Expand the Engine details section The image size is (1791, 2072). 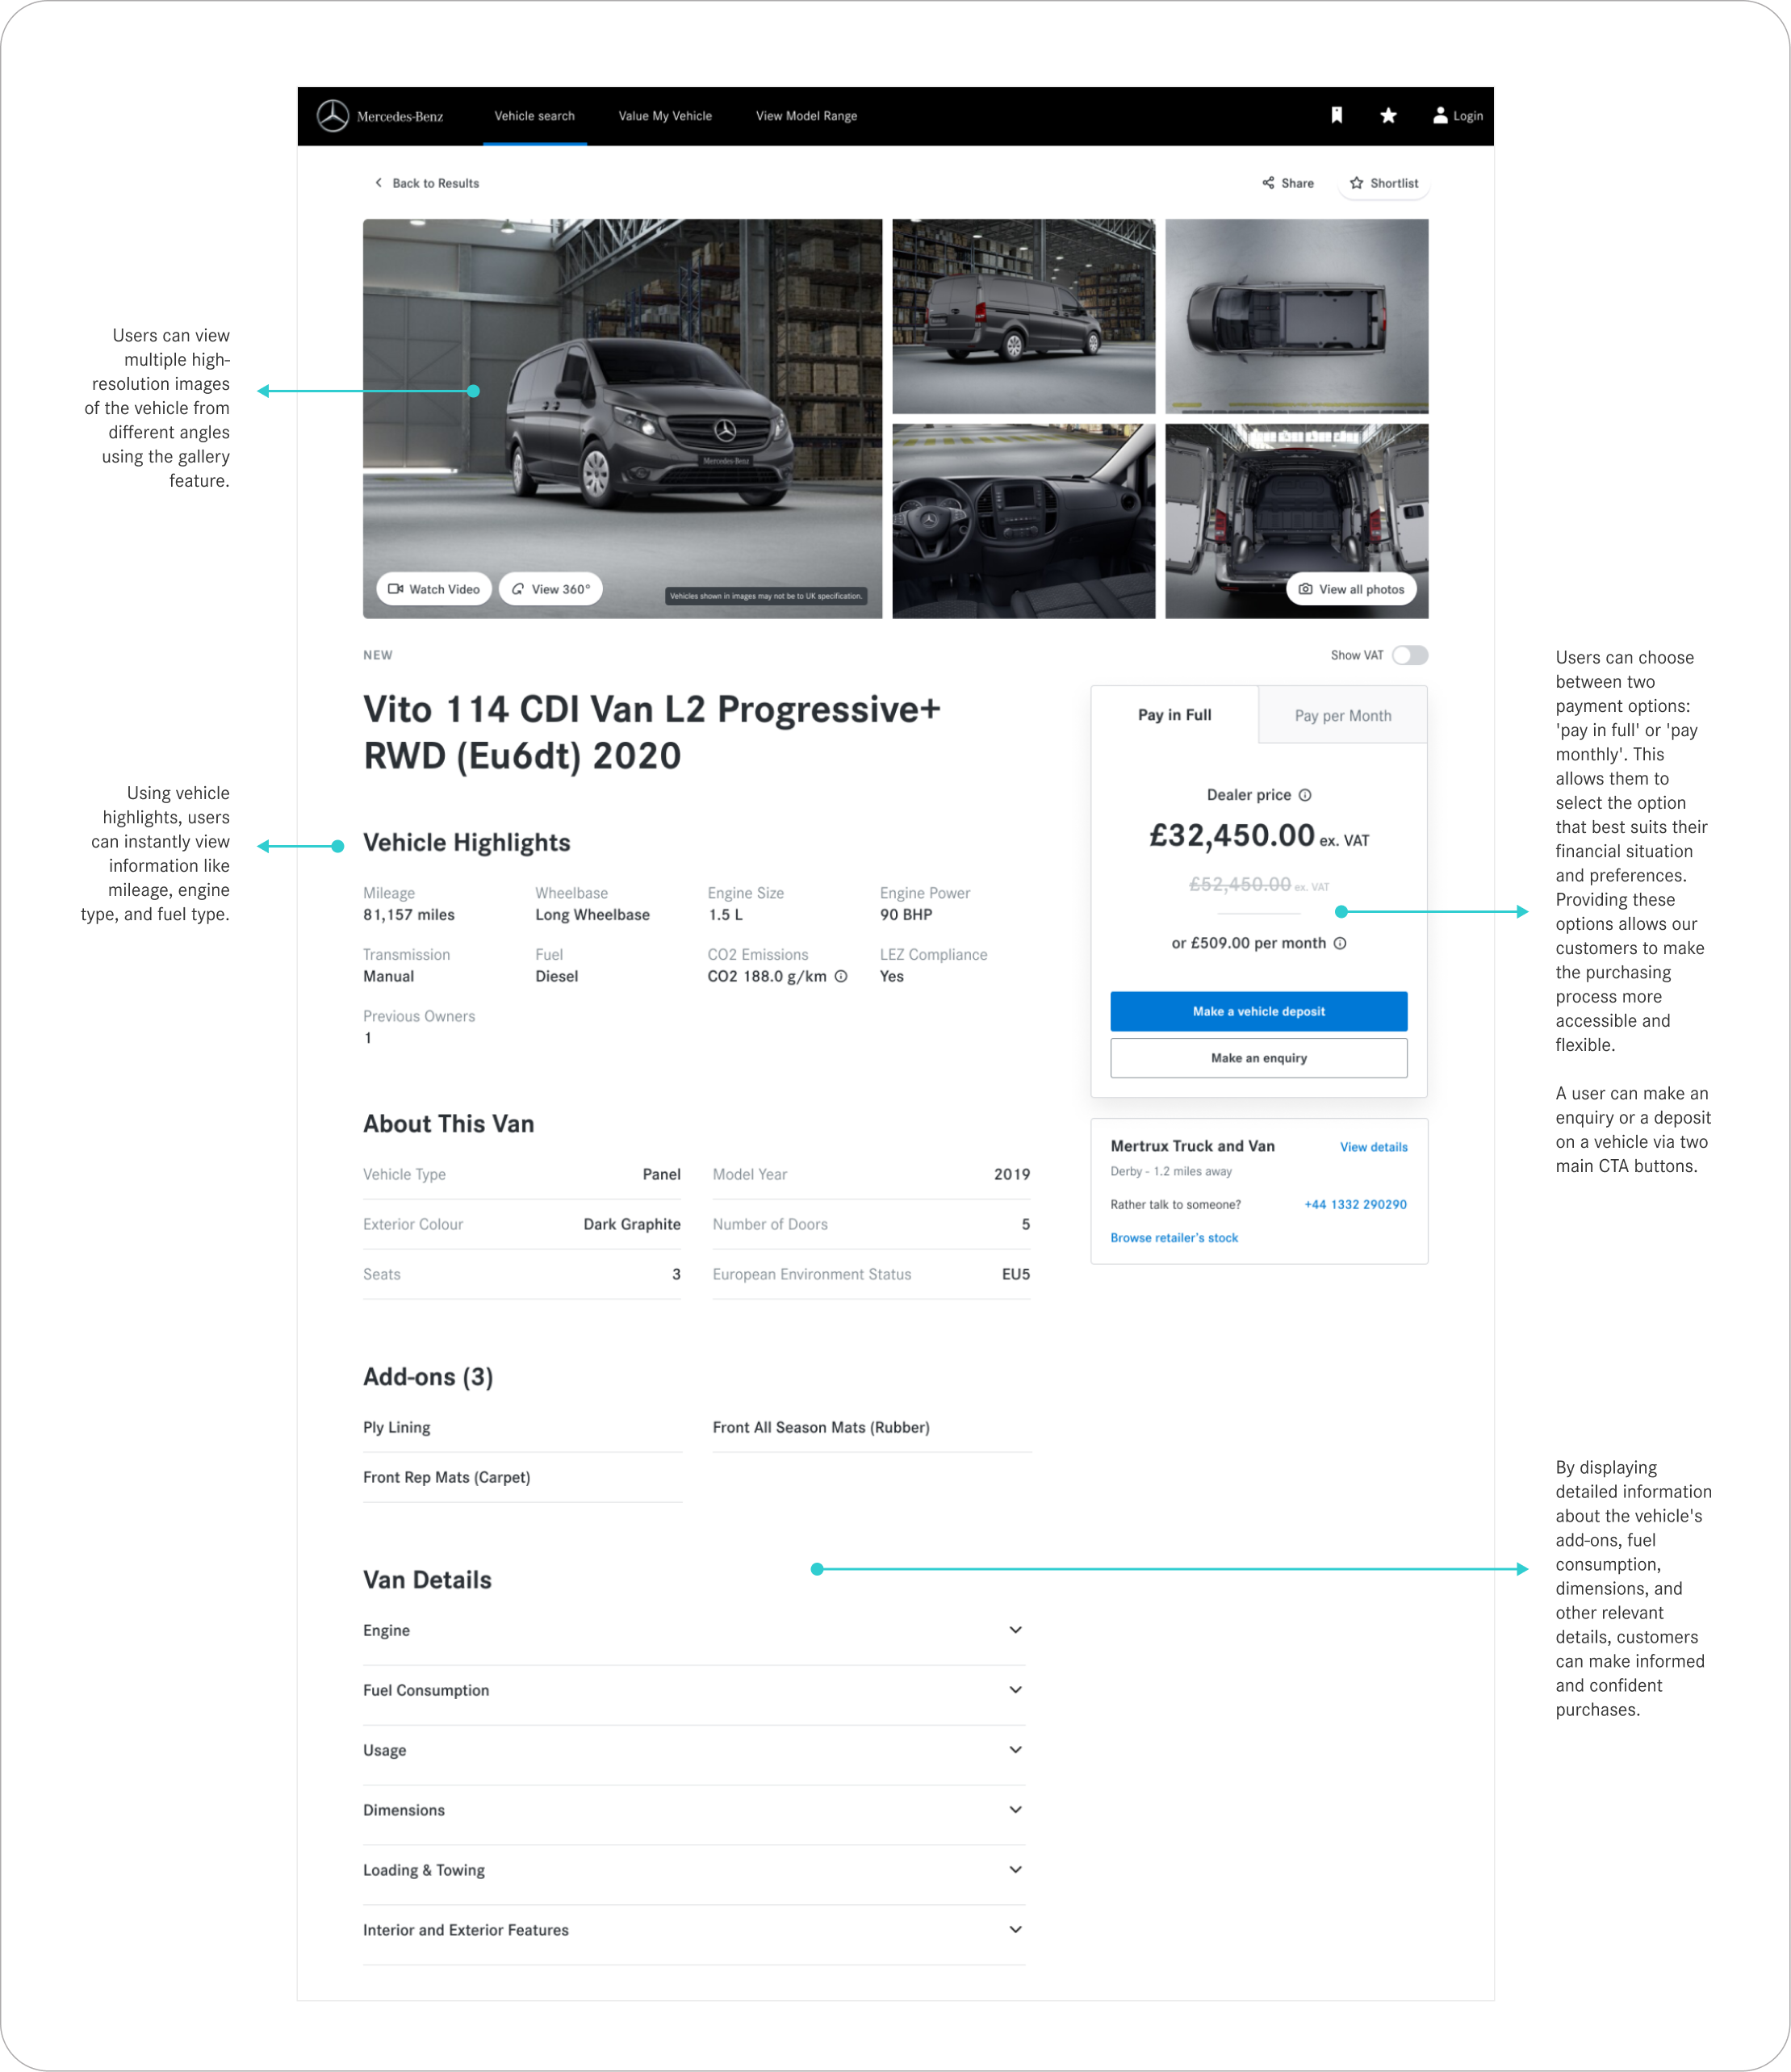pos(694,1630)
